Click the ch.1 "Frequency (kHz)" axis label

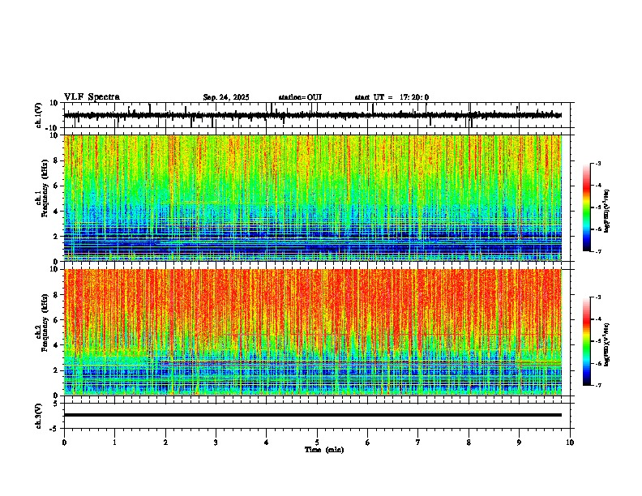click(x=45, y=188)
